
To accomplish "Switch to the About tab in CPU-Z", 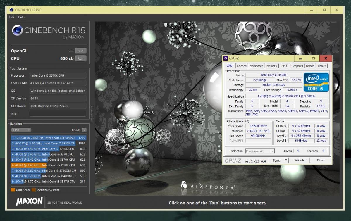I will coord(322,66).
